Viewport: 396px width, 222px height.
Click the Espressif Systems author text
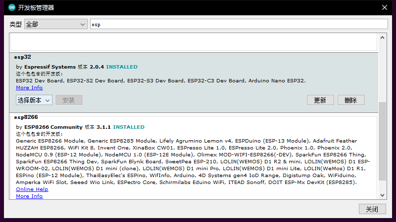(50, 67)
